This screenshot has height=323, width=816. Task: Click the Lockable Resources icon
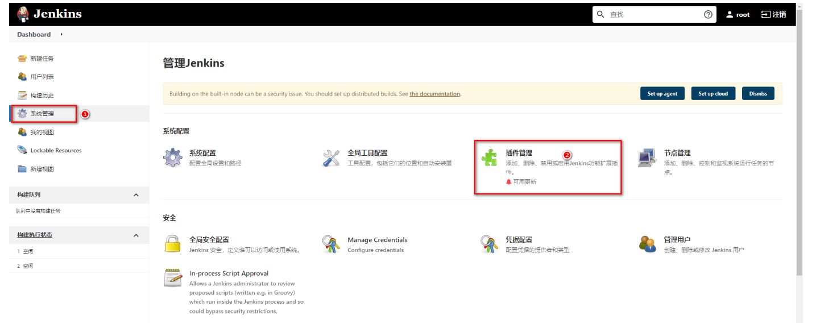[22, 150]
